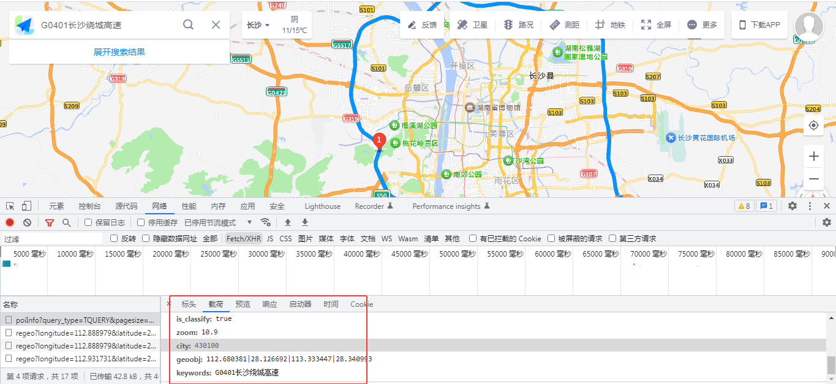Open the 已停用节流模式 throttling dropdown
The width and height of the screenshot is (836, 384).
(x=219, y=222)
